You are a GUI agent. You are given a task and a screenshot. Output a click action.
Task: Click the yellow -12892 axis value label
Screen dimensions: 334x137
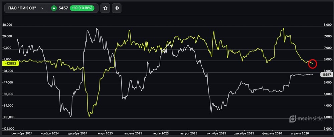point(11,63)
